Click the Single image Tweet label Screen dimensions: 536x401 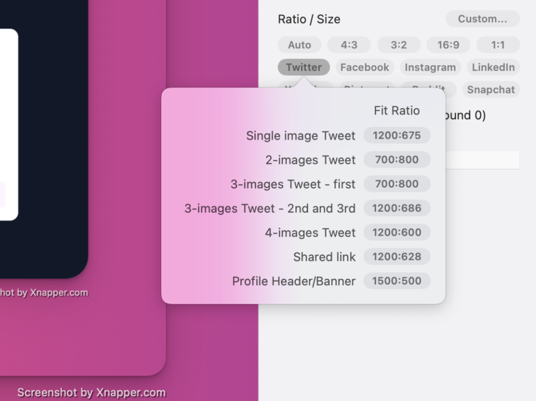pyautogui.click(x=301, y=135)
